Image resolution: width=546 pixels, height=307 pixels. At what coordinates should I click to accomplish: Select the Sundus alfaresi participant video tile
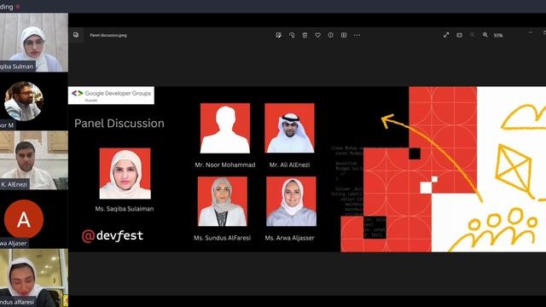pos(34,278)
